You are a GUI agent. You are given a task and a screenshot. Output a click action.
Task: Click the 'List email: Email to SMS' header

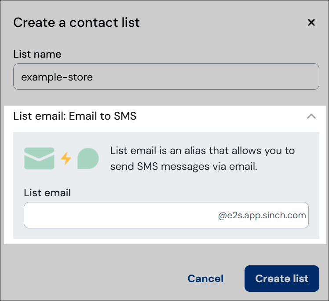click(75, 116)
